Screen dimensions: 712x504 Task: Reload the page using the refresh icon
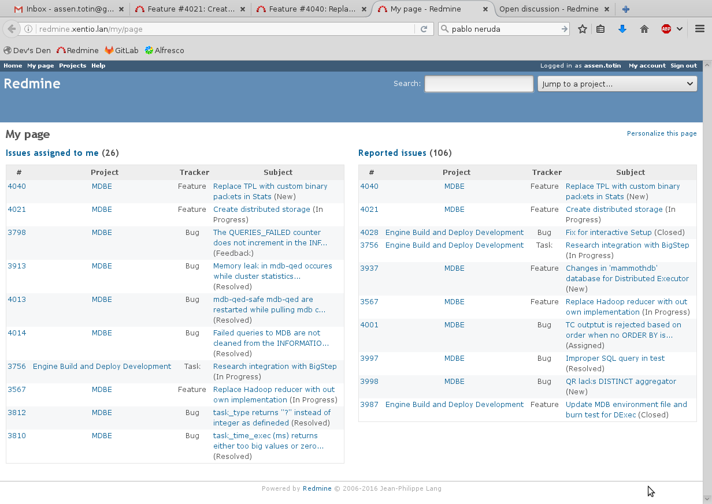pyautogui.click(x=425, y=28)
